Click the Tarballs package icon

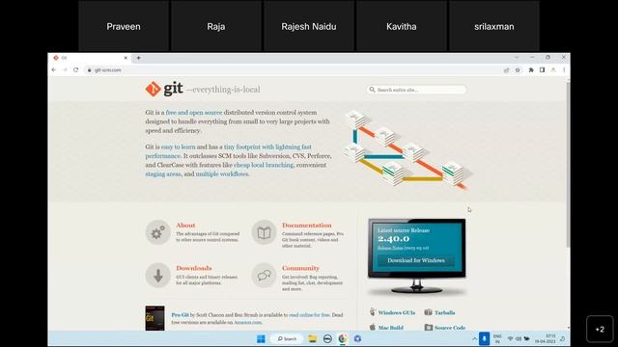[429, 312]
